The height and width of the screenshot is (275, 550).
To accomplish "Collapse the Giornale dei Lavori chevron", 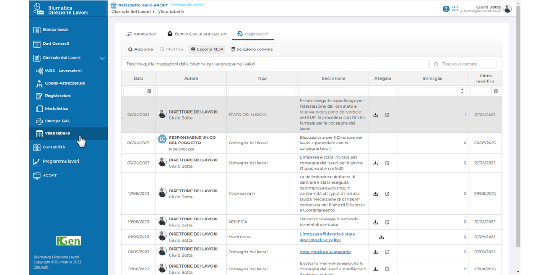I will (x=102, y=58).
